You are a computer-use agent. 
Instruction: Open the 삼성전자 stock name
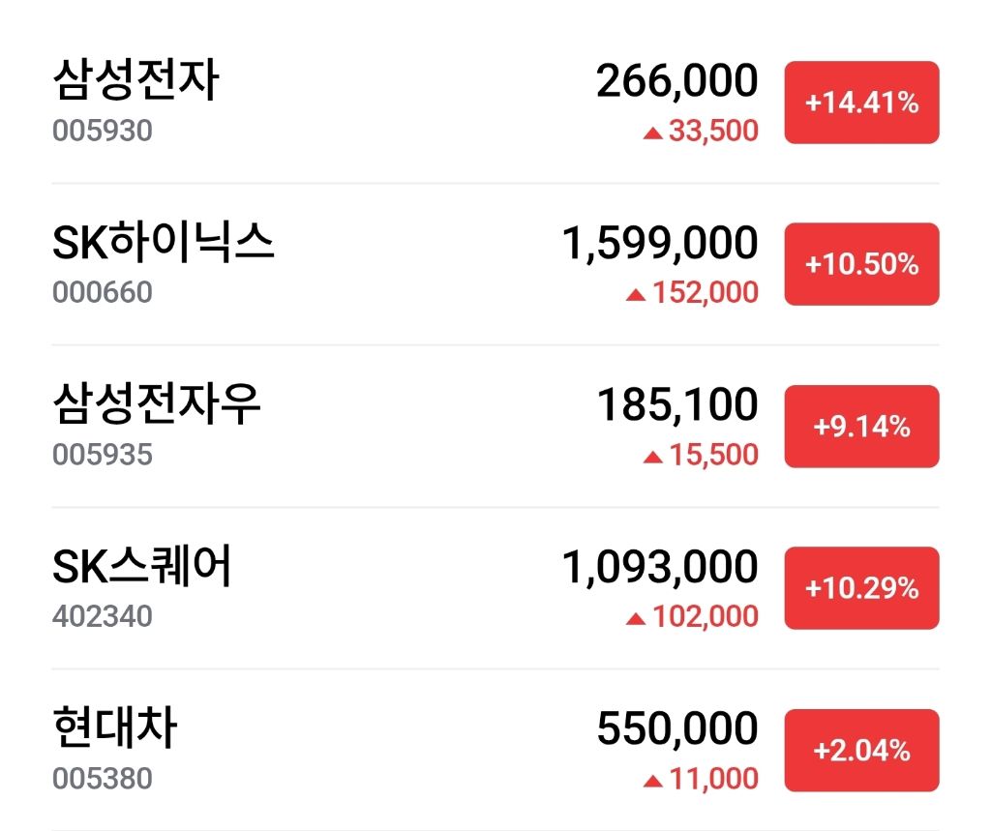click(135, 80)
